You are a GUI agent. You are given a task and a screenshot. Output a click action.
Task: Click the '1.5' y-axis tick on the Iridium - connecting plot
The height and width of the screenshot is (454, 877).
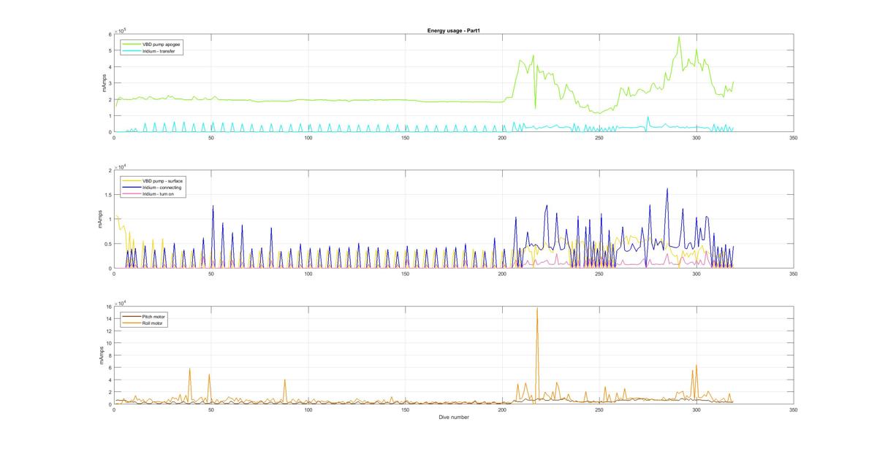click(x=107, y=195)
